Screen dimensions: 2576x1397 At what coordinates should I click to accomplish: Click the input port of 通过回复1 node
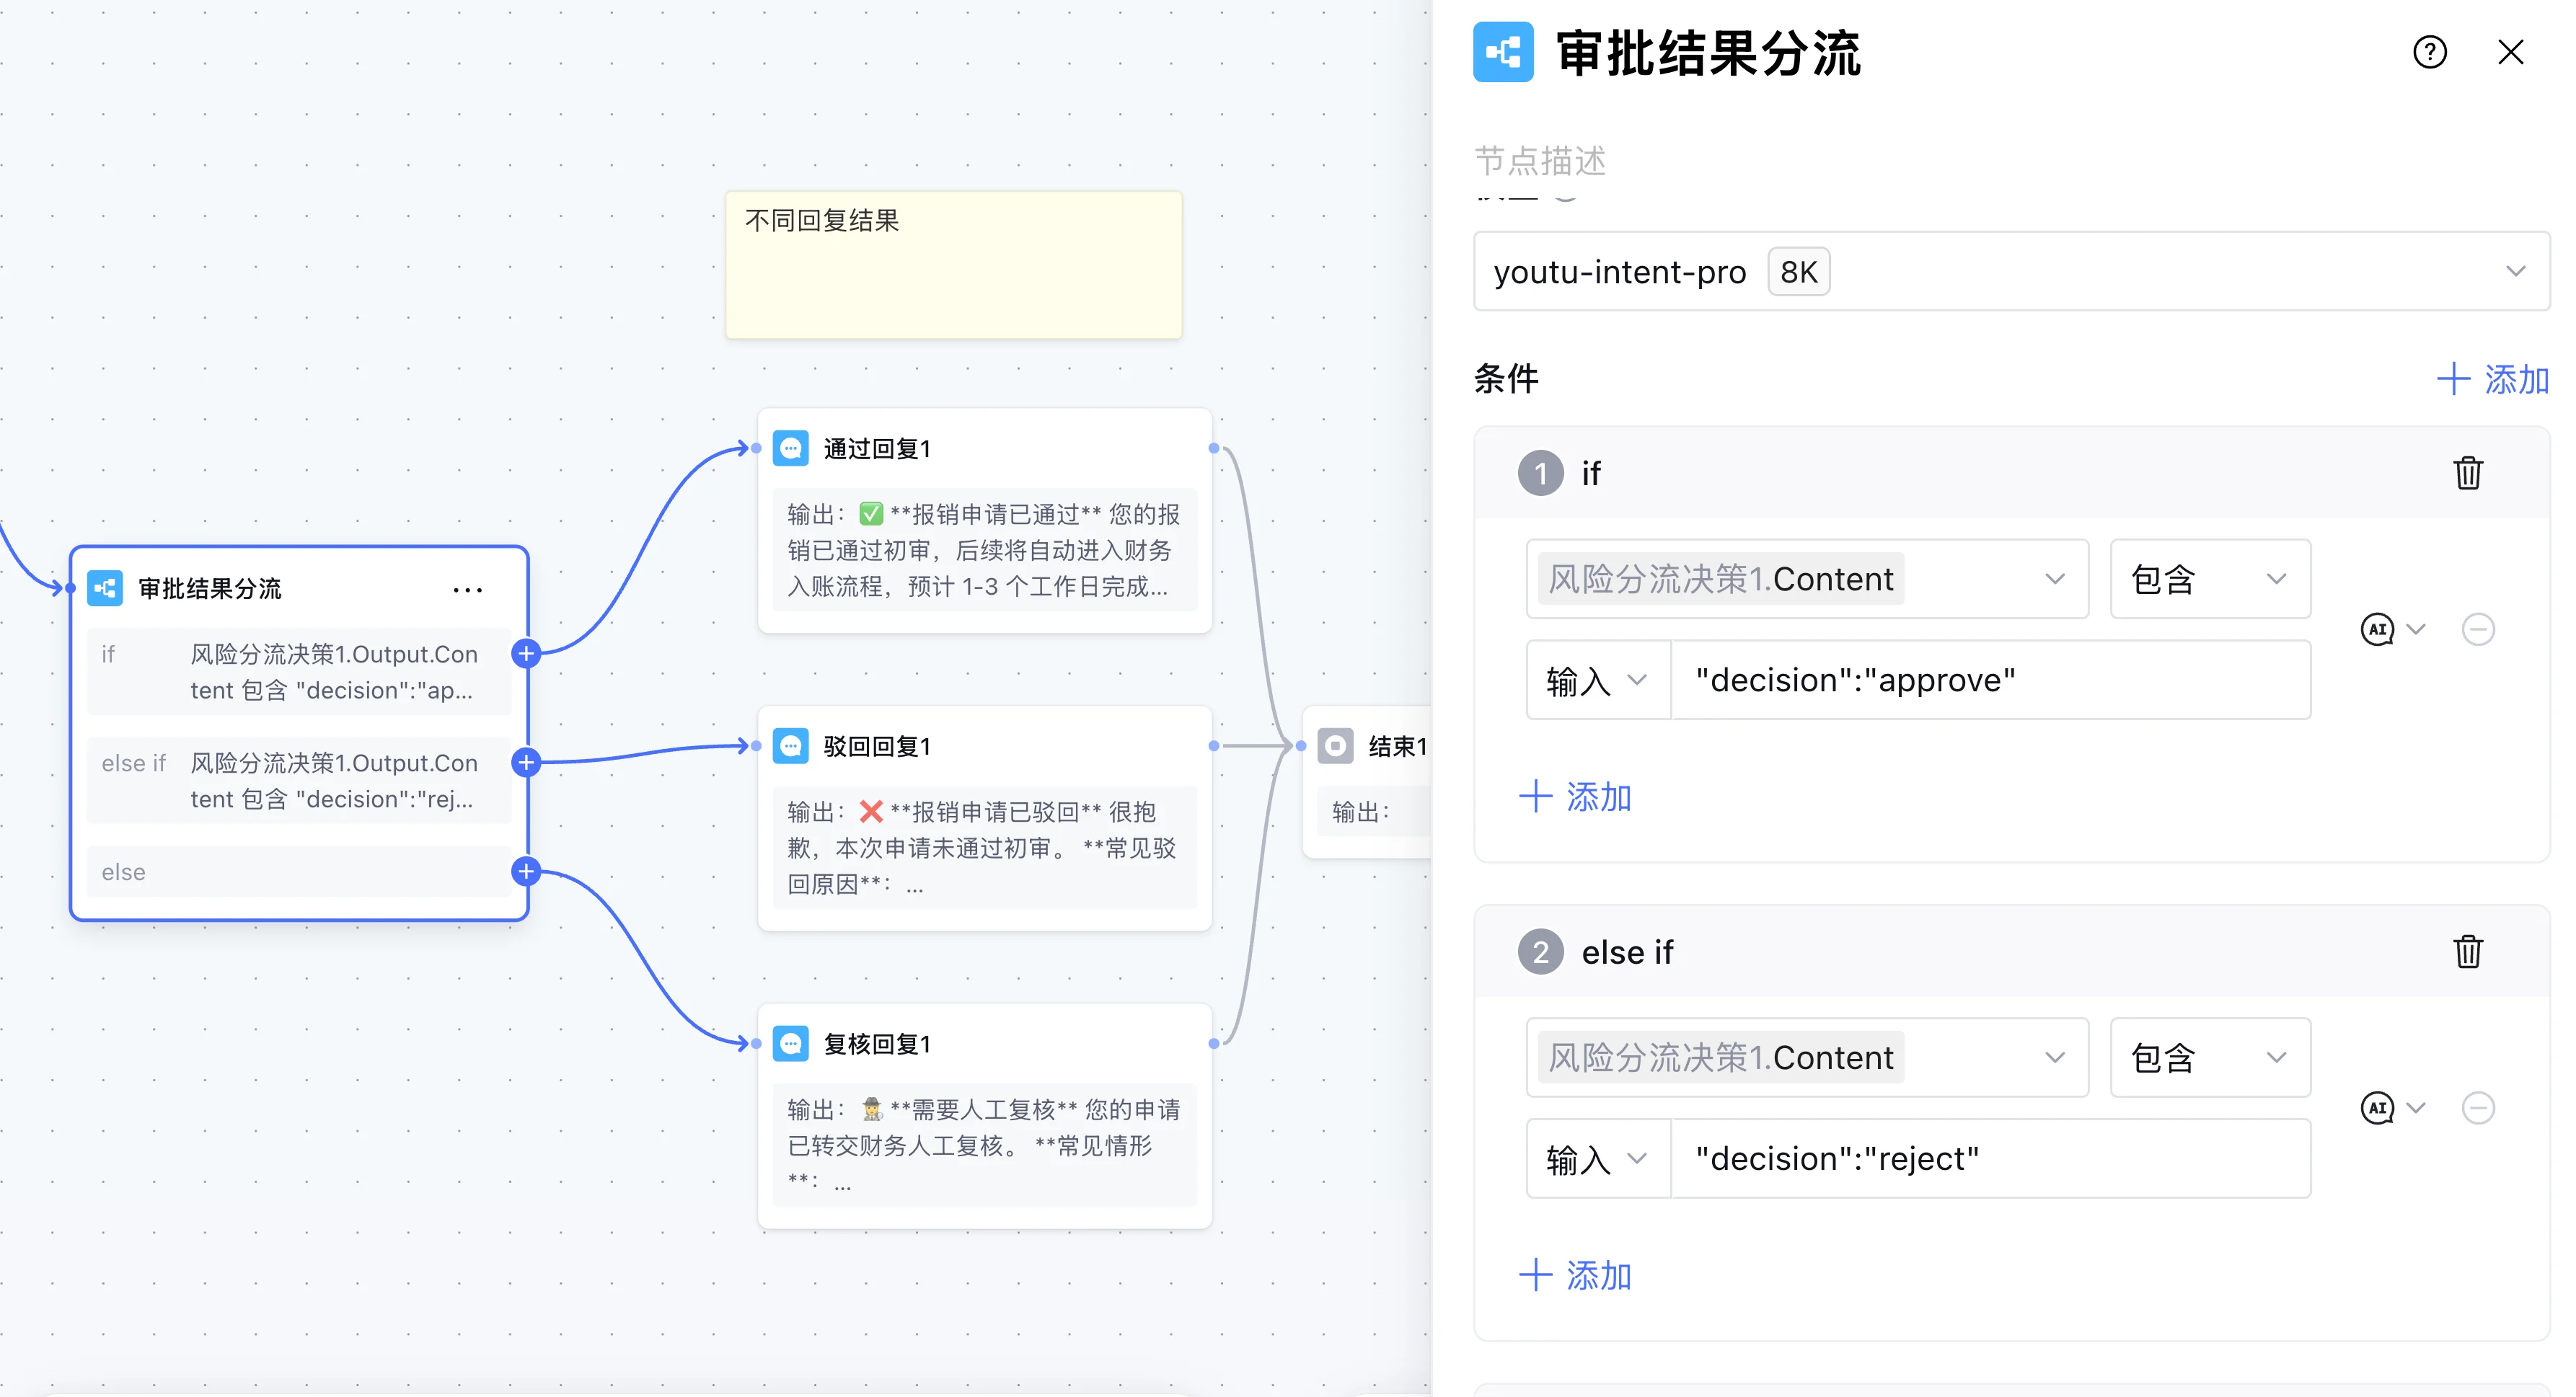coord(756,448)
